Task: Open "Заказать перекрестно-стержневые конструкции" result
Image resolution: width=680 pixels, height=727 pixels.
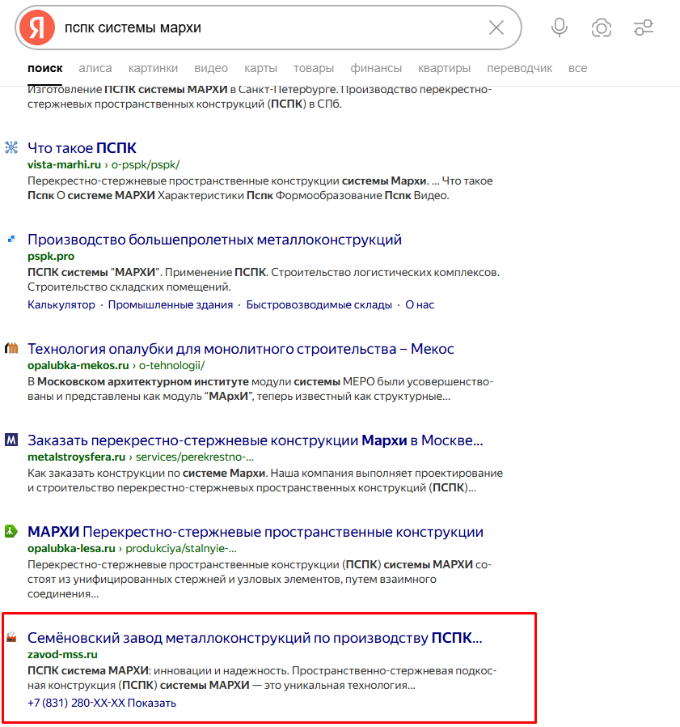Action: pyautogui.click(x=256, y=440)
